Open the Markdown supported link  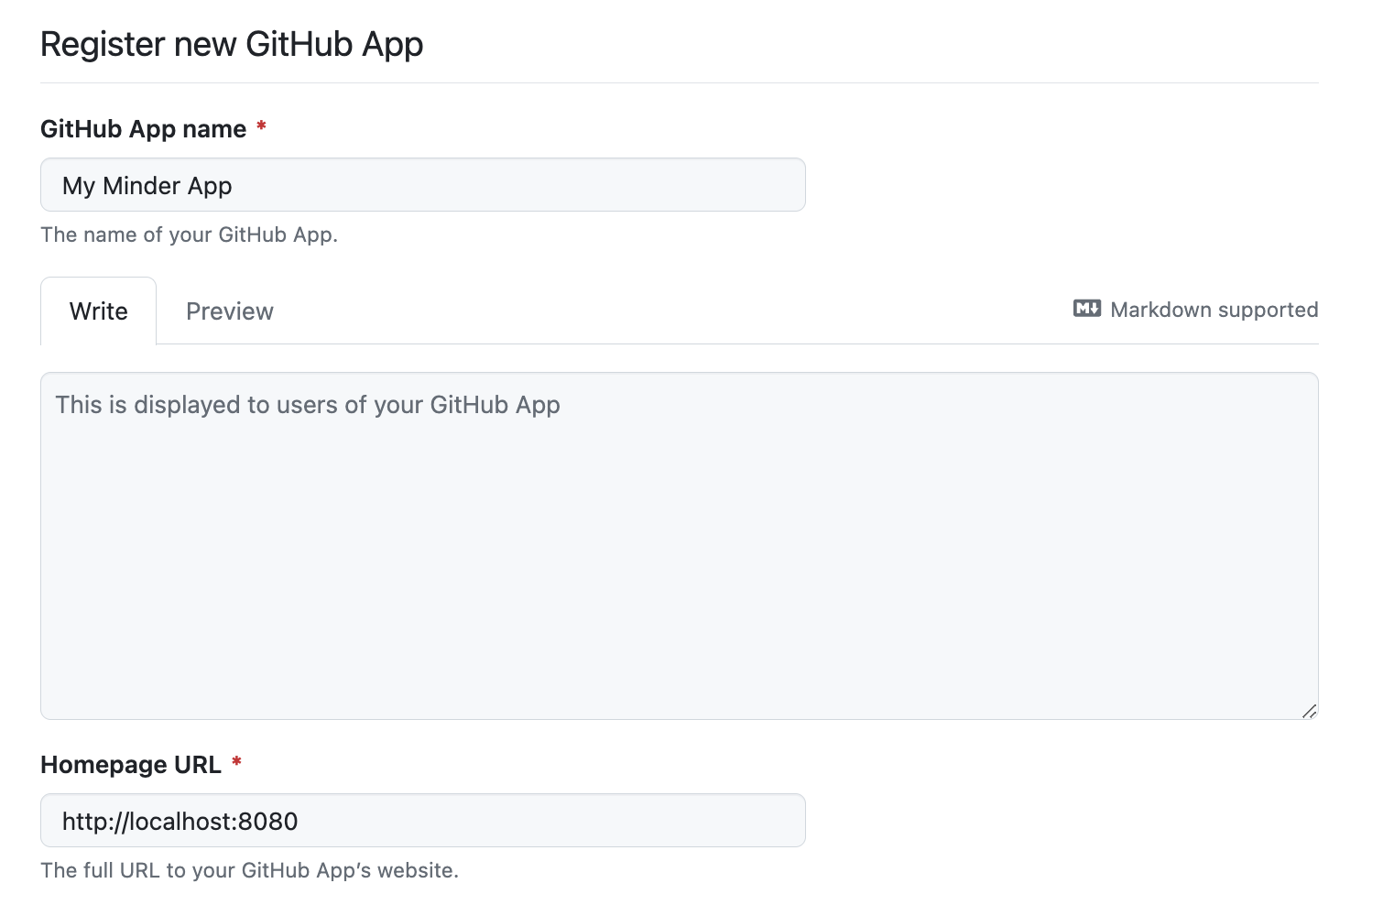pyautogui.click(x=1213, y=310)
